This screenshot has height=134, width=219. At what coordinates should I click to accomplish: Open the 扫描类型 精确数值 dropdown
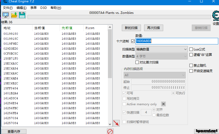click(161, 49)
